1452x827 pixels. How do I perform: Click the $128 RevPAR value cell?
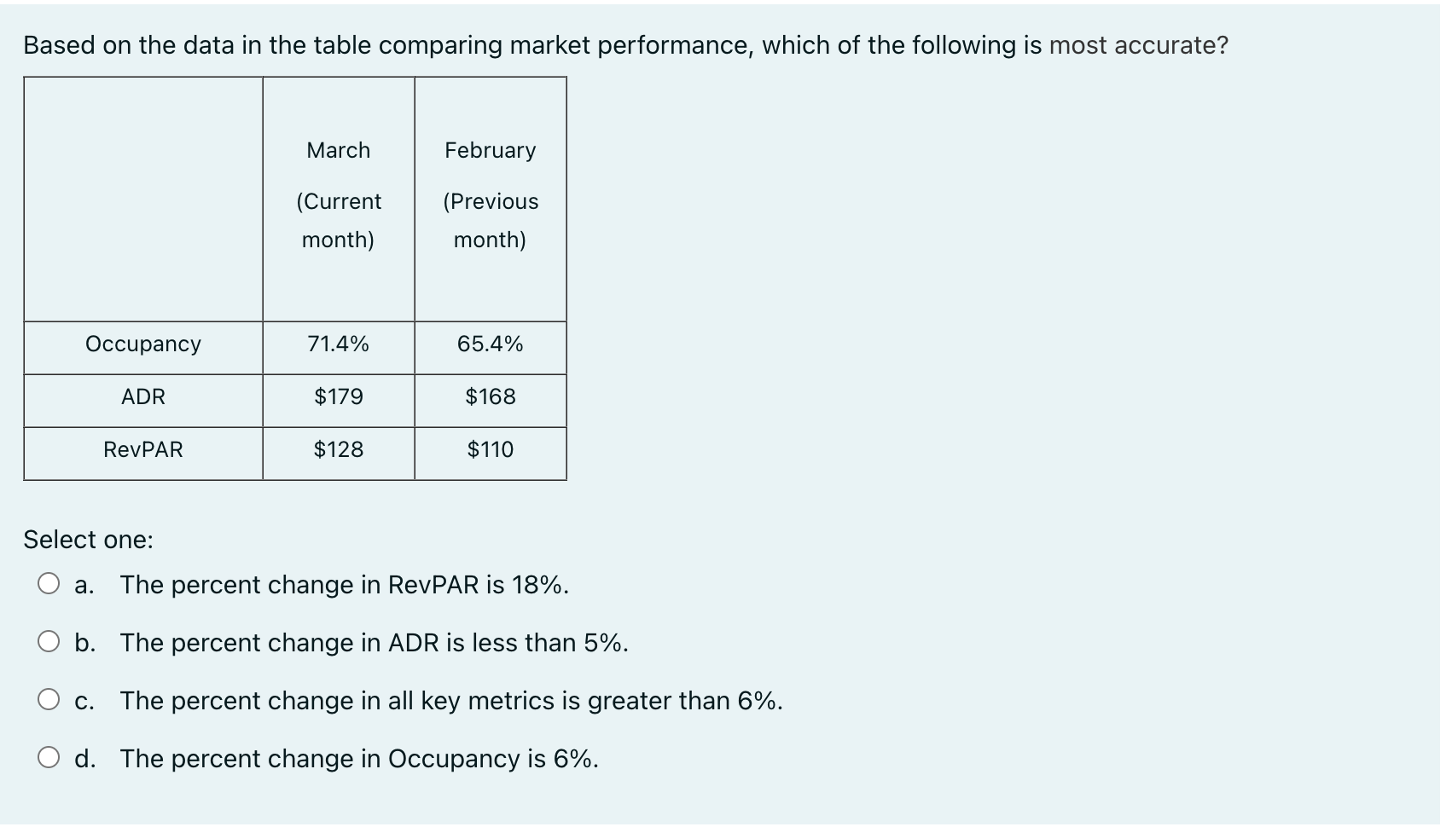(339, 449)
